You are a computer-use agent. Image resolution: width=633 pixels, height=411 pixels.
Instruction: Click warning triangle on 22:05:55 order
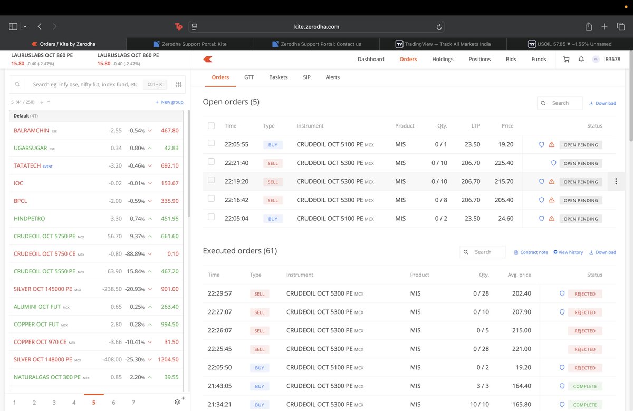[x=551, y=145]
